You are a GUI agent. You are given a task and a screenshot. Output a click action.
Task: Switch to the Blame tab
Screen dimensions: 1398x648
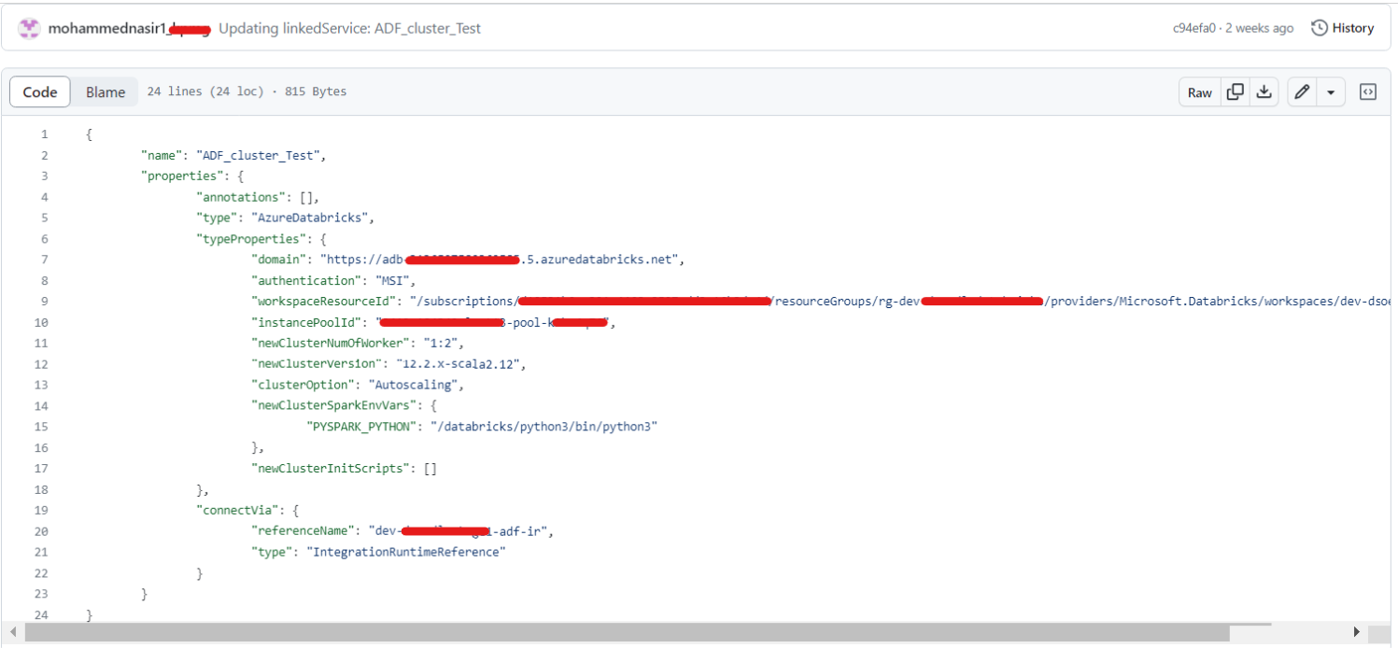point(106,92)
